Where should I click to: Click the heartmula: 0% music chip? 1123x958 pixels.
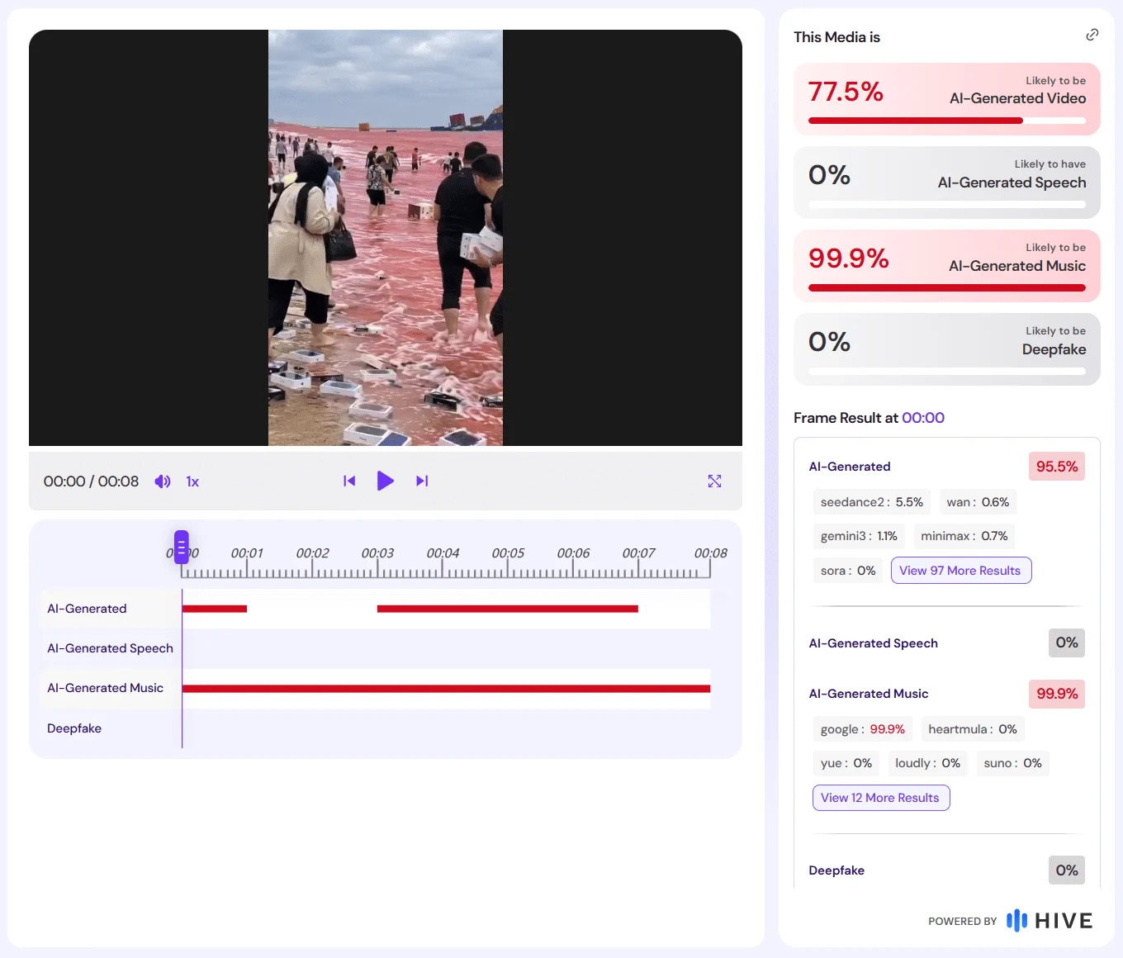click(x=973, y=729)
